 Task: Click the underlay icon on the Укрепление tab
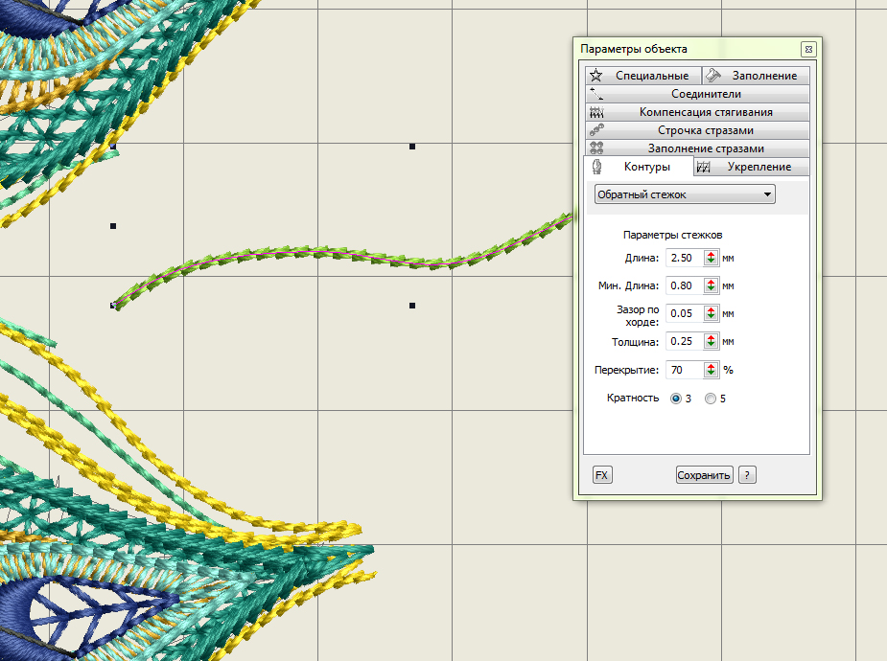click(704, 167)
